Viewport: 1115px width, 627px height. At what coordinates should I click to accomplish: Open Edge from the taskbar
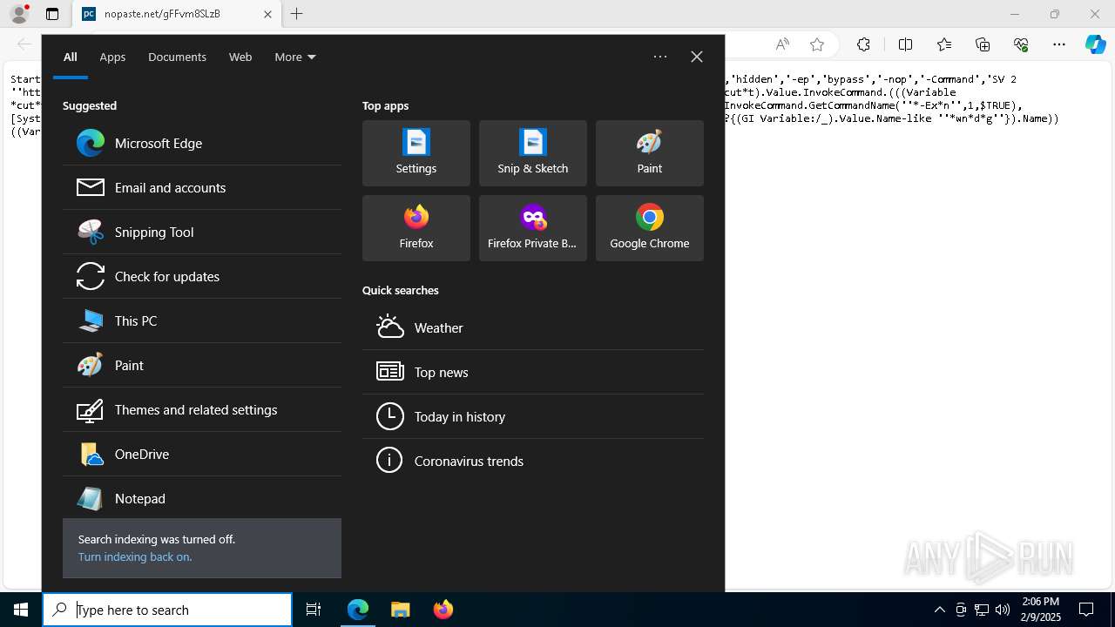click(358, 610)
